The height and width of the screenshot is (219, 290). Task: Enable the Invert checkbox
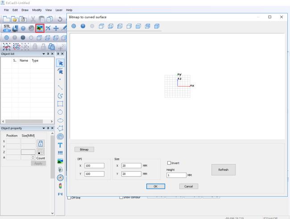169,162
